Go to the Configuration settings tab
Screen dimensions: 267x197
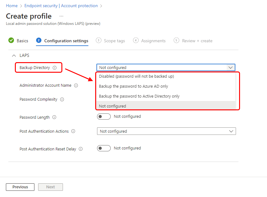(66, 41)
